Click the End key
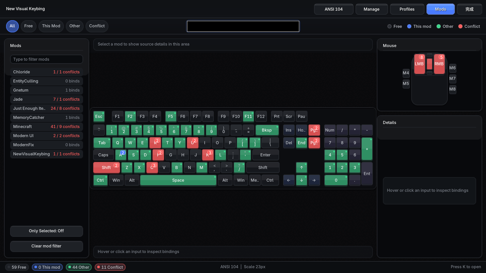Image resolution: width=486 pixels, height=273 pixels. tap(302, 143)
